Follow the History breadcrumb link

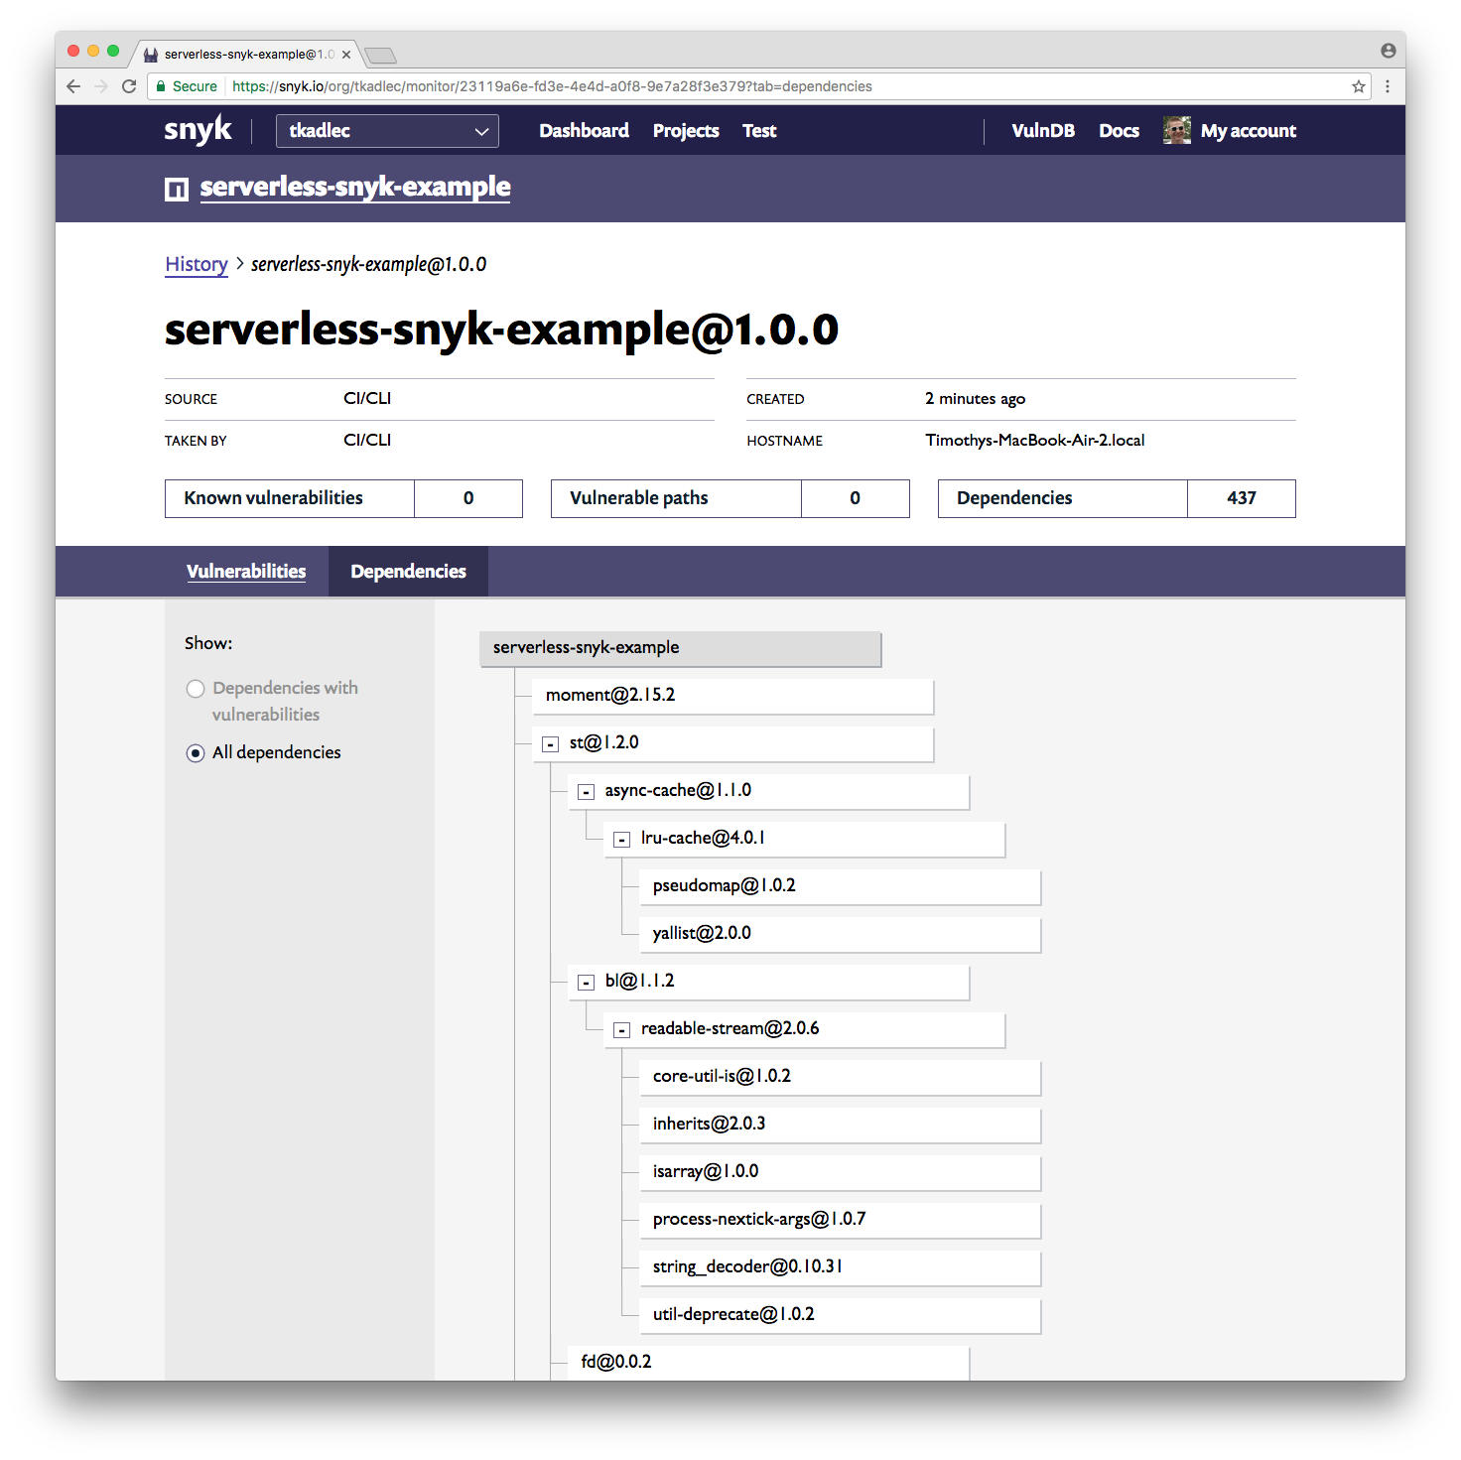click(196, 264)
